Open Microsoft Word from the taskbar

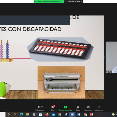coord(79,114)
